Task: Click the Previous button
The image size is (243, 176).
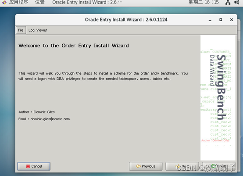Action: click(x=146, y=166)
